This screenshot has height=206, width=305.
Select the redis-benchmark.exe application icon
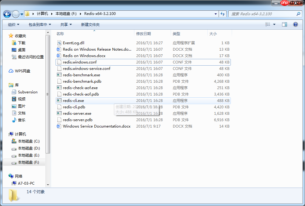coord(59,75)
